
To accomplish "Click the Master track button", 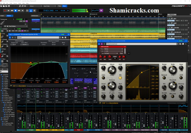I will pyautogui.click(x=9, y=16).
